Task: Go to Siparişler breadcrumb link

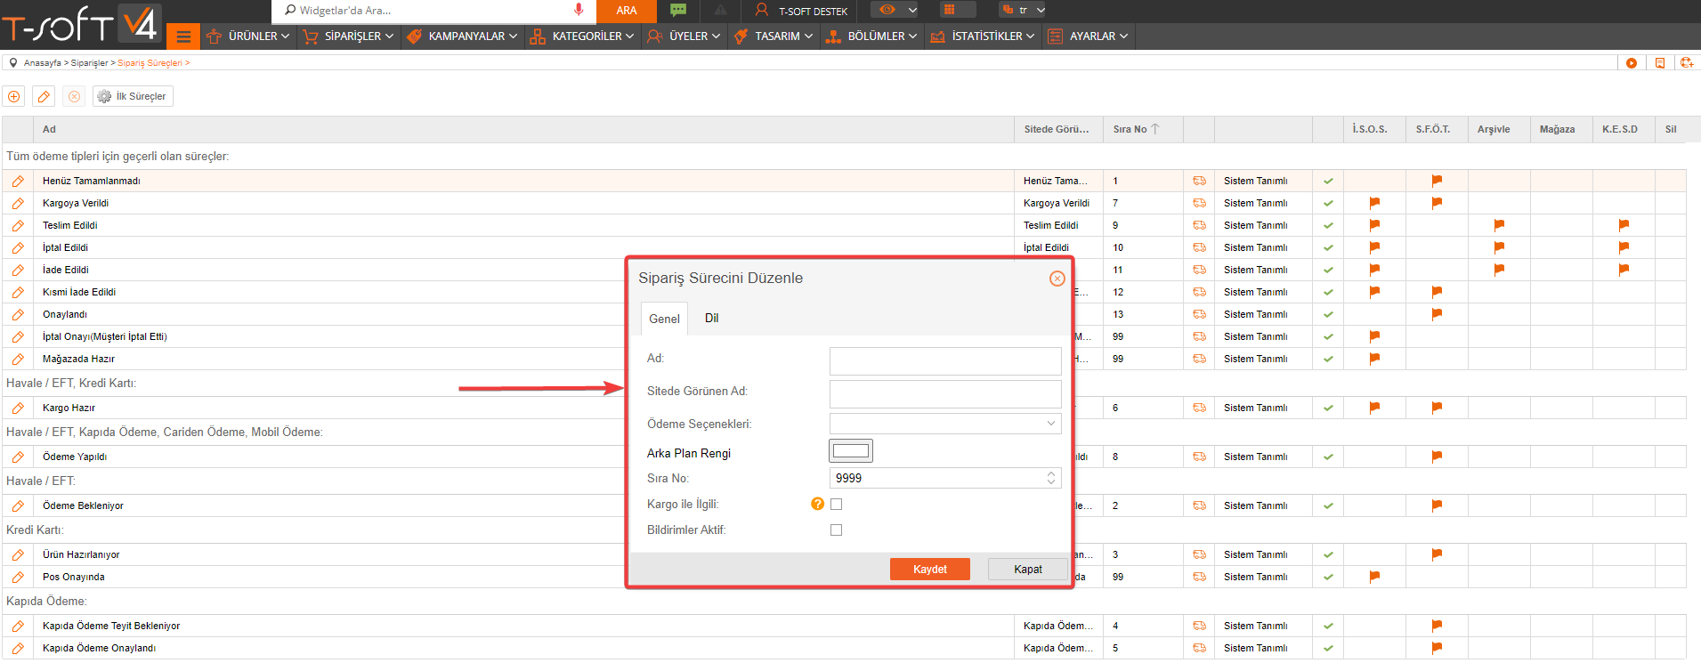Action: [89, 63]
